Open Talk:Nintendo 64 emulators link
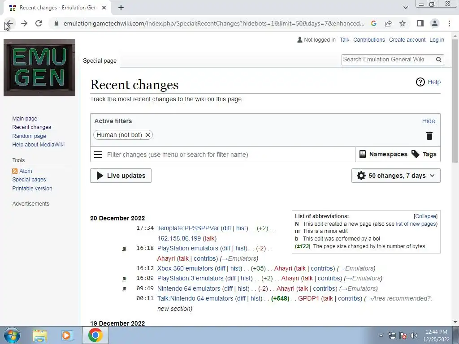The image size is (459, 344). pos(195,299)
